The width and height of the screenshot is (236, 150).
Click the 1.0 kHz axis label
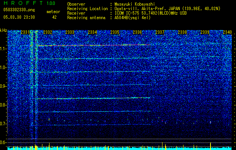[x=3, y=67]
